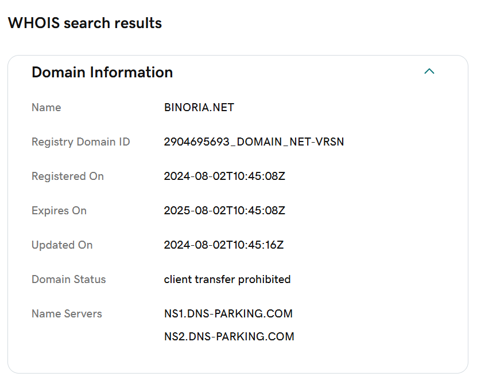Click the Registry Domain ID label

pyautogui.click(x=80, y=142)
